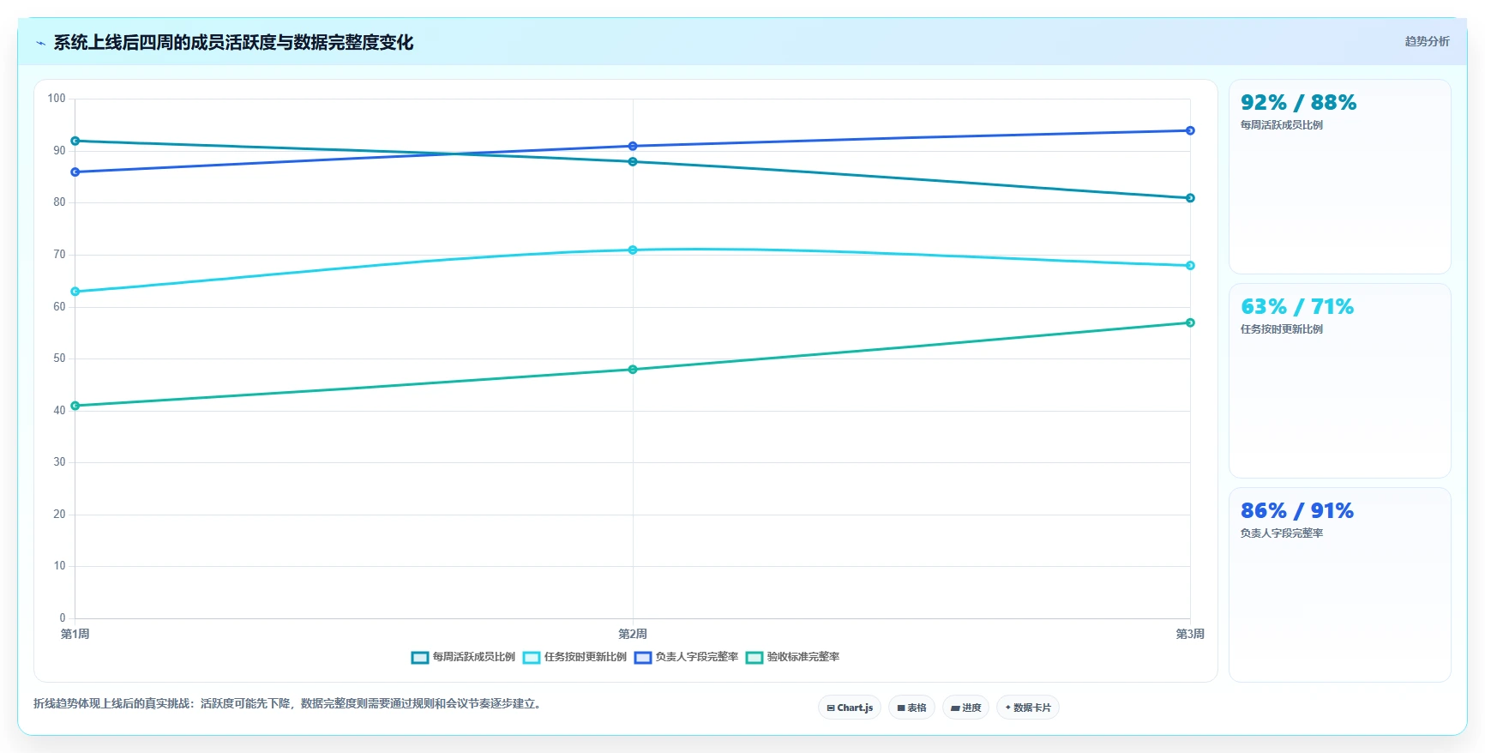Click the 表格 chip below the chart

point(911,708)
